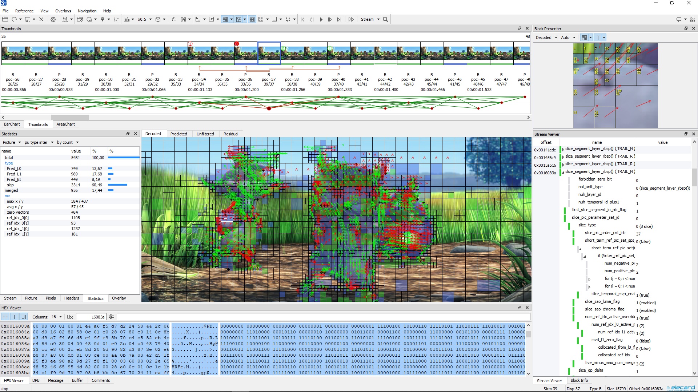Click the open file folder icon
This screenshot has height=392, width=698.
(5, 20)
